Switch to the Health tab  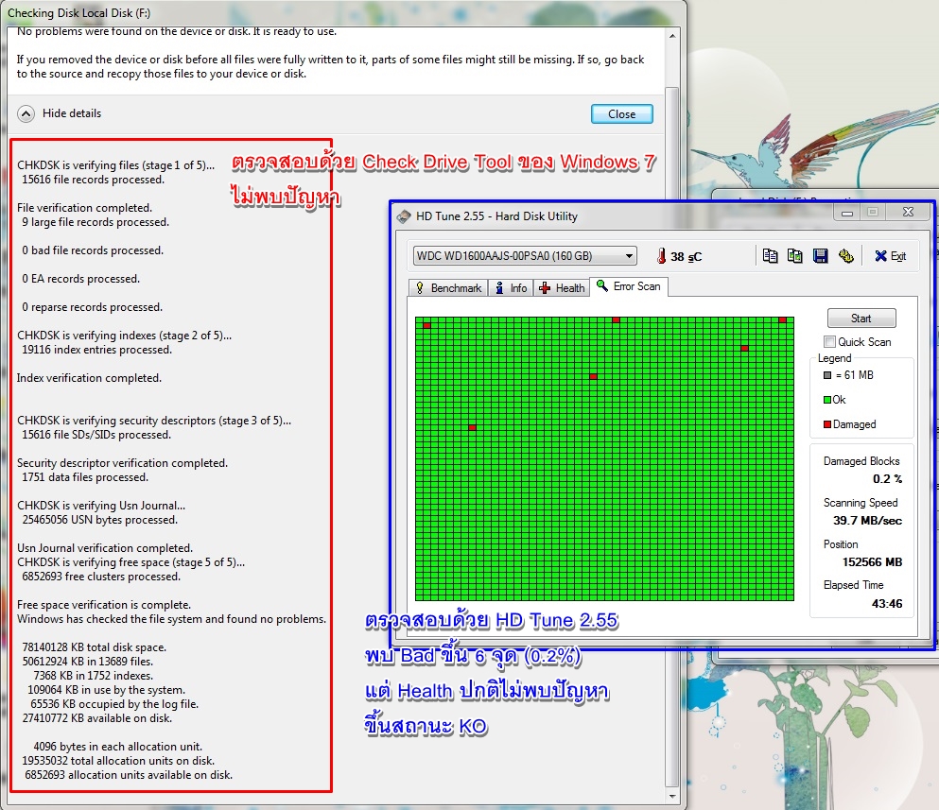(x=562, y=288)
